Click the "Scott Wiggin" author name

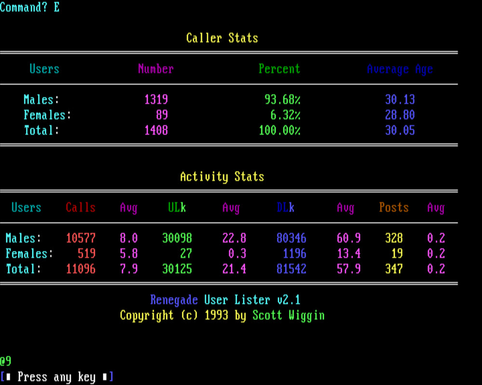click(288, 315)
